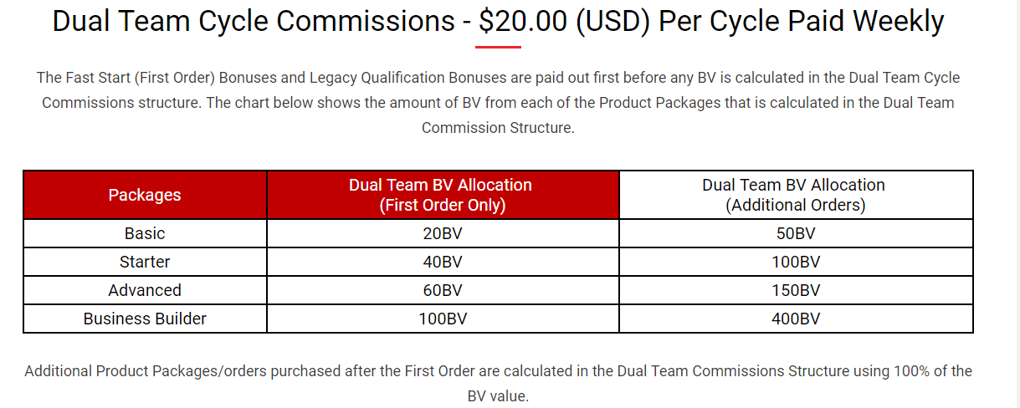Viewport: 1020px width, 408px height.
Task: Click the 50BV additional orders value
Action: click(x=796, y=233)
